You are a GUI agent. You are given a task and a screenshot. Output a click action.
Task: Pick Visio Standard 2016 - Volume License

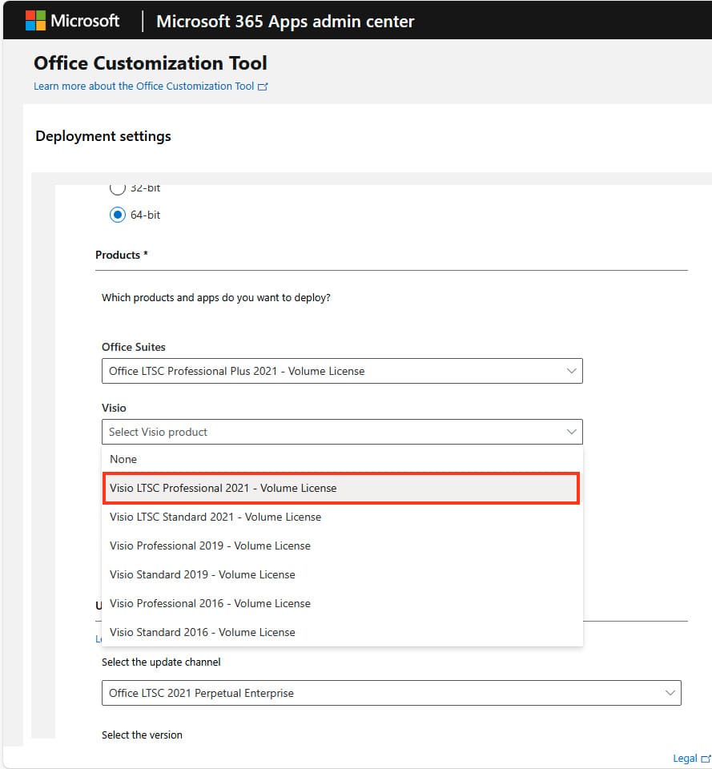point(203,632)
